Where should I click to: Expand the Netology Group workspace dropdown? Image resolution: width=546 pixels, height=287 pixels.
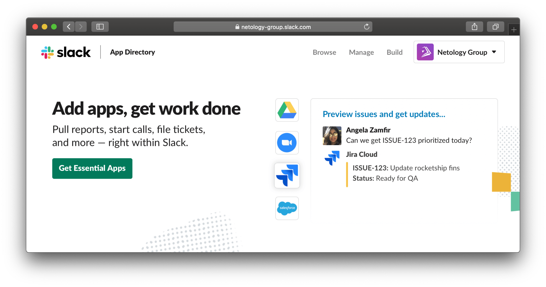pos(494,52)
